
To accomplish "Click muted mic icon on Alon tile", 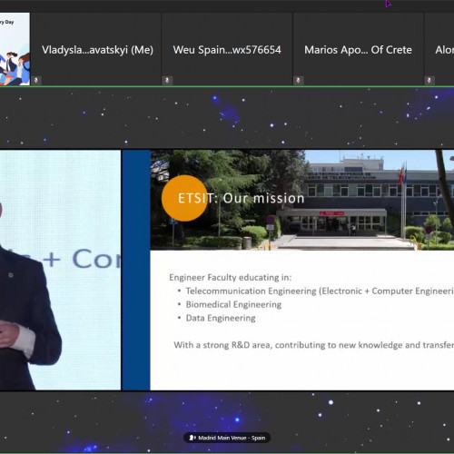I will (429, 81).
